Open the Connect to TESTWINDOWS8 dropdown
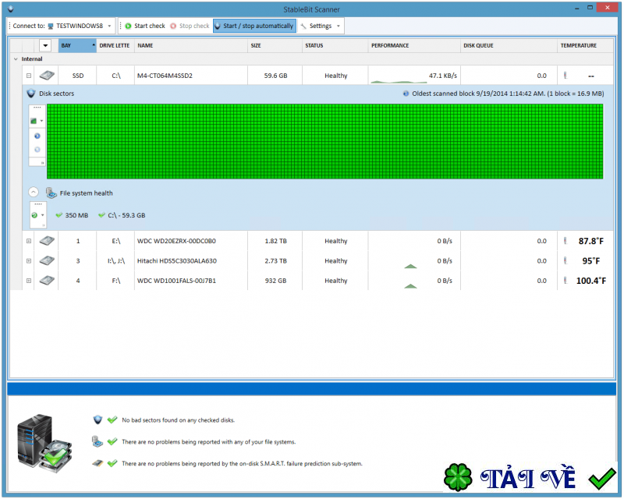The height and width of the screenshot is (499, 624). (x=80, y=26)
